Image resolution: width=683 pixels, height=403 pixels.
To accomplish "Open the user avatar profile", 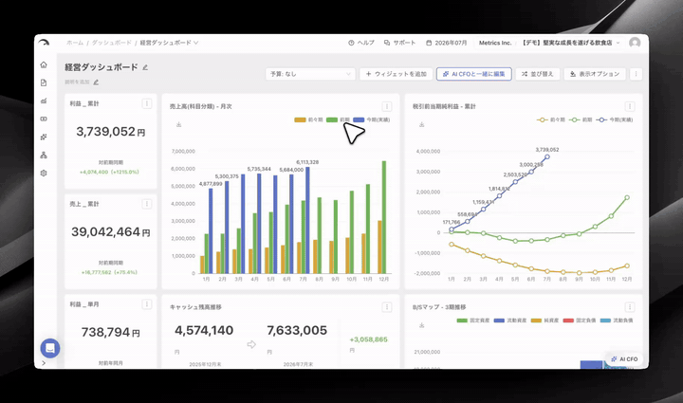I will [635, 43].
